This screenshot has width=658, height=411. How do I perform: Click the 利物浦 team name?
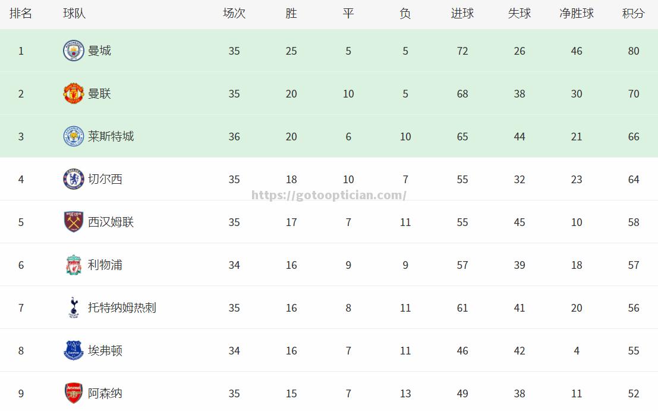coord(105,265)
